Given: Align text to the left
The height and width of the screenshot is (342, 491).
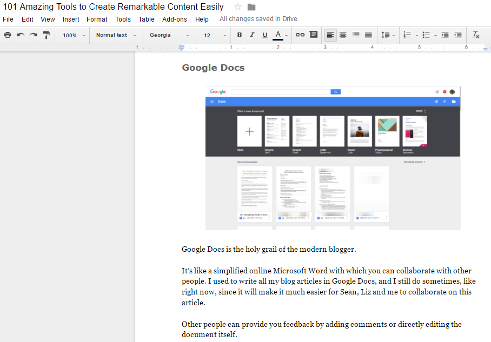Looking at the screenshot, I should coord(330,35).
